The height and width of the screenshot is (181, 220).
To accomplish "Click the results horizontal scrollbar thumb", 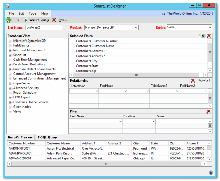I will pyautogui.click(x=106, y=164).
